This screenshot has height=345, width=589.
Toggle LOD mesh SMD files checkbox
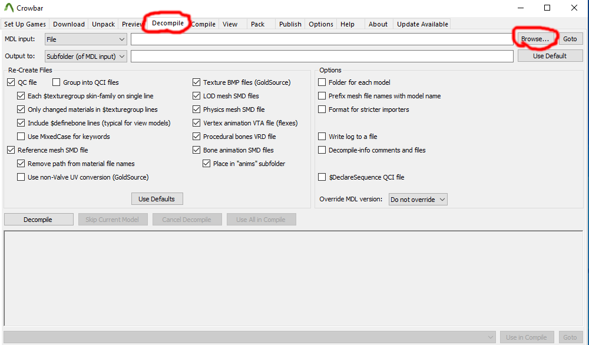coord(197,96)
